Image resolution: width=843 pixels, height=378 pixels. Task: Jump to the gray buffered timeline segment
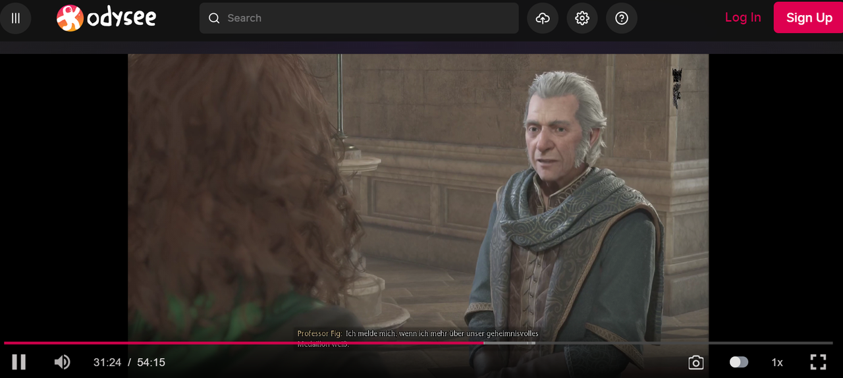click(x=509, y=343)
